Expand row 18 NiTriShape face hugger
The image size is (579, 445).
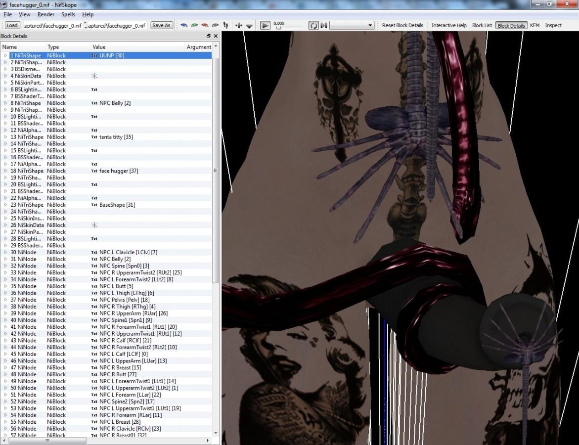[x=5, y=171]
